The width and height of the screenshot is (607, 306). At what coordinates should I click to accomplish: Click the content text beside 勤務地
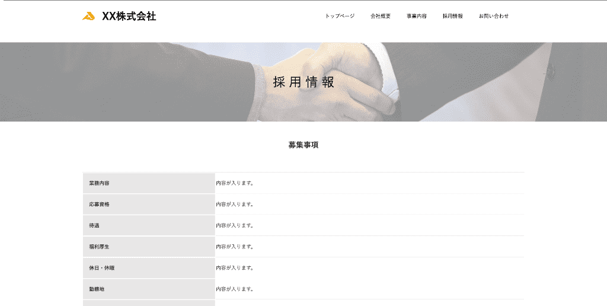(x=235, y=289)
